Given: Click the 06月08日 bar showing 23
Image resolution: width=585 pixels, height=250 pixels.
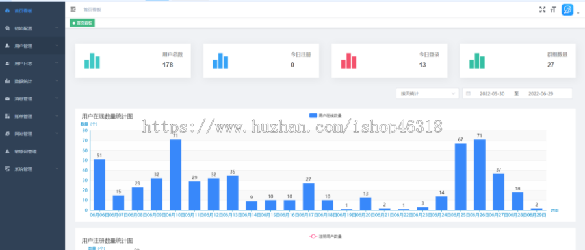Looking at the screenshot, I should point(137,199).
